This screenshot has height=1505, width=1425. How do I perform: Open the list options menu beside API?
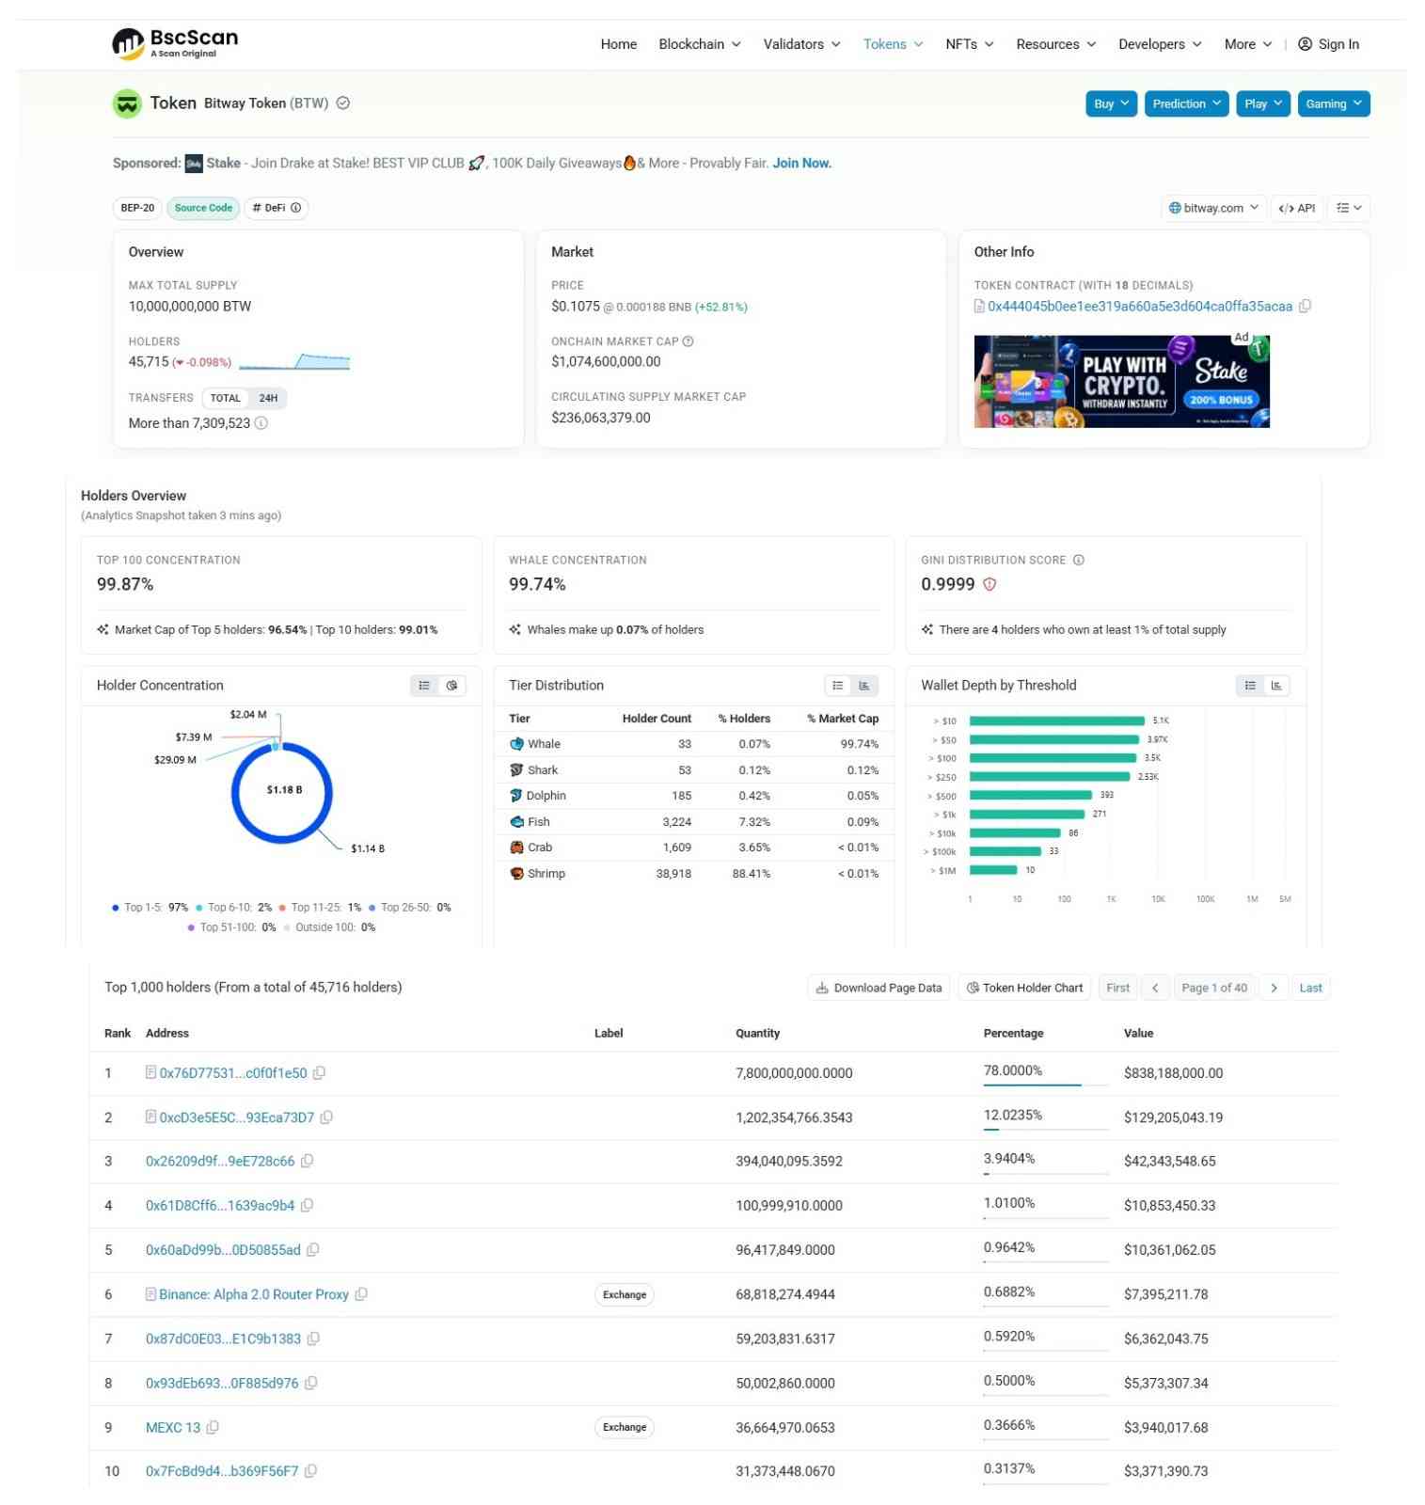tap(1349, 209)
